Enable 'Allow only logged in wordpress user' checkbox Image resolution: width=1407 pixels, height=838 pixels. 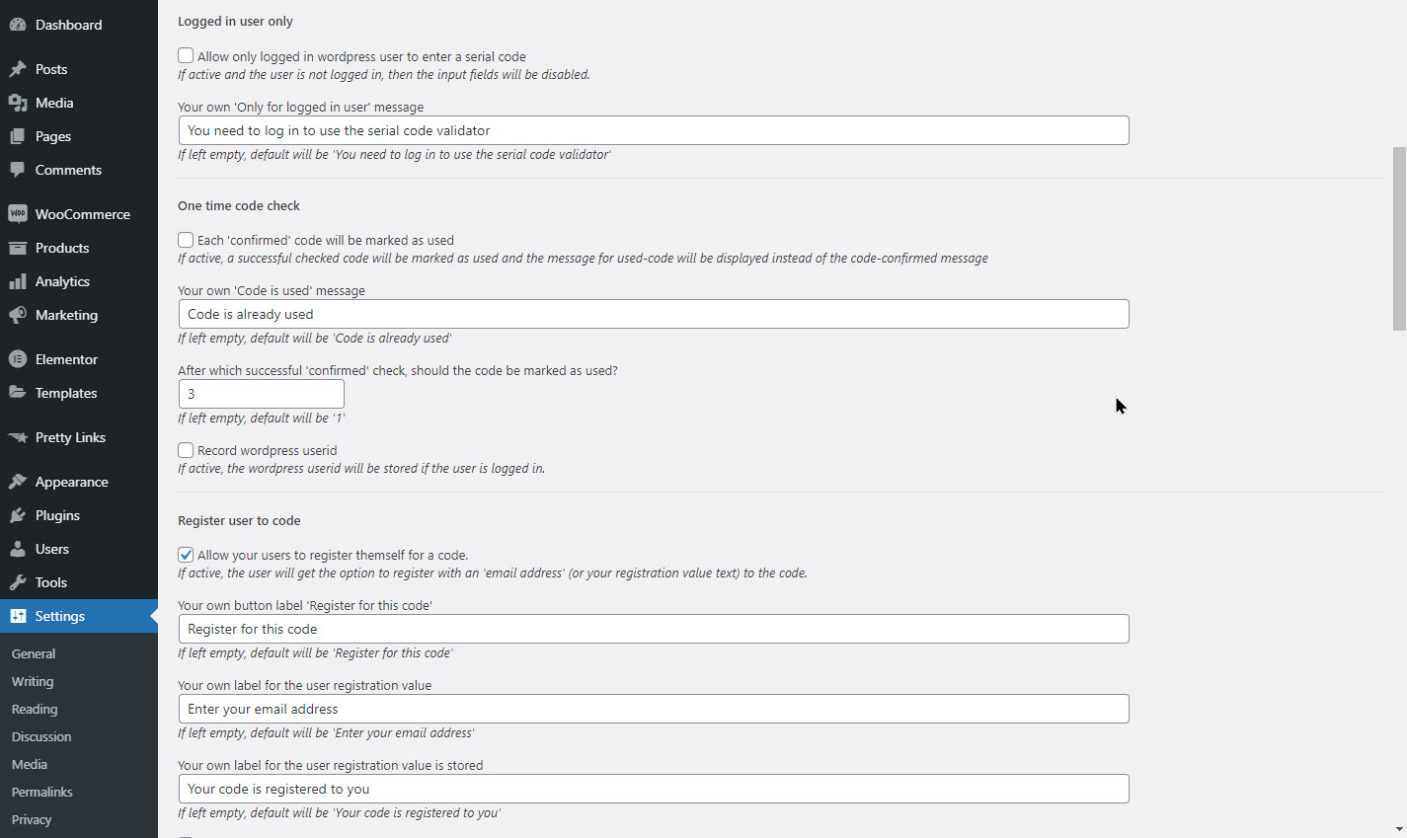pos(186,56)
